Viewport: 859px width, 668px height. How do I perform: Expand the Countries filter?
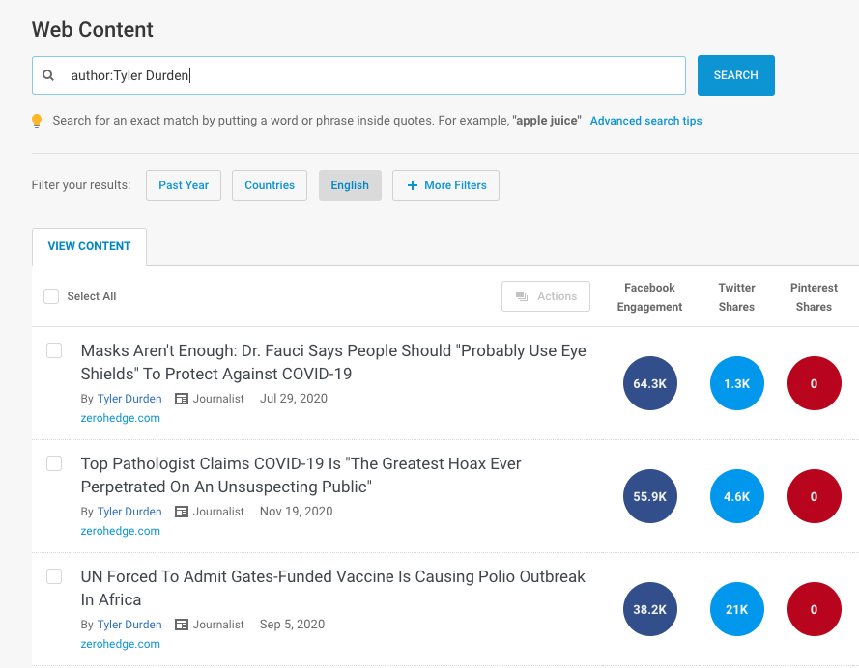[x=270, y=185]
